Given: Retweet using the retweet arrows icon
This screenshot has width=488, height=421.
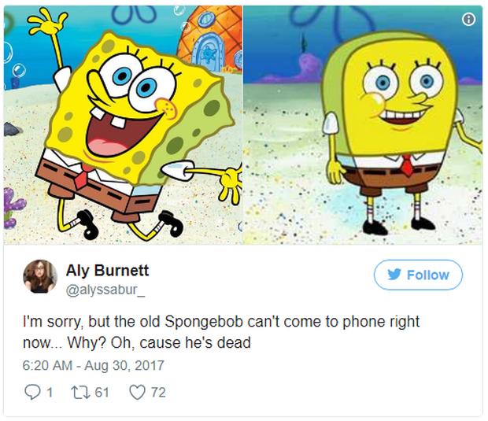Looking at the screenshot, I should [x=79, y=392].
